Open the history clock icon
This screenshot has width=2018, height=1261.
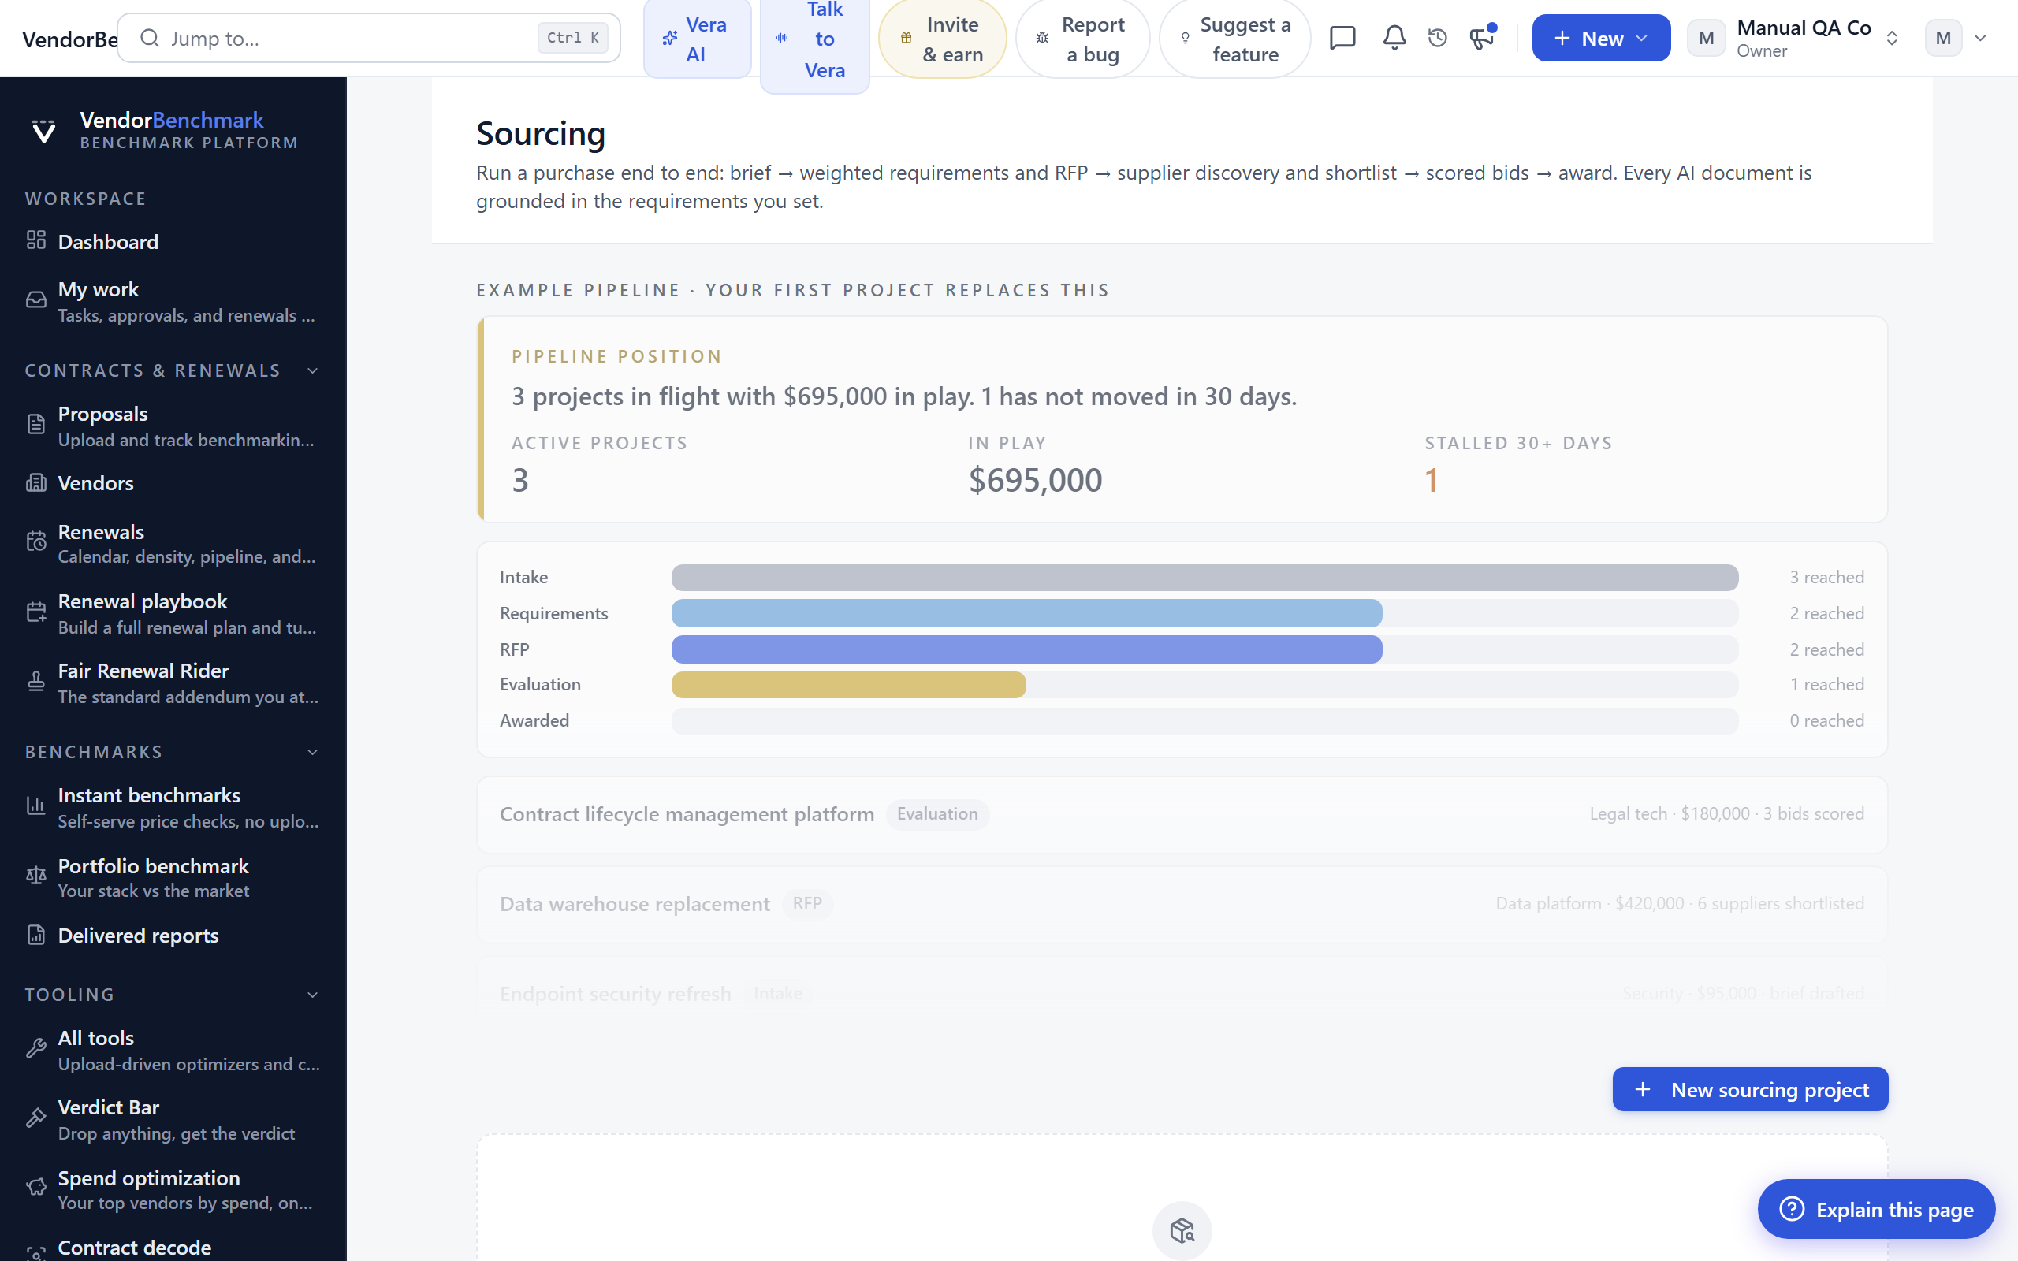coord(1438,38)
